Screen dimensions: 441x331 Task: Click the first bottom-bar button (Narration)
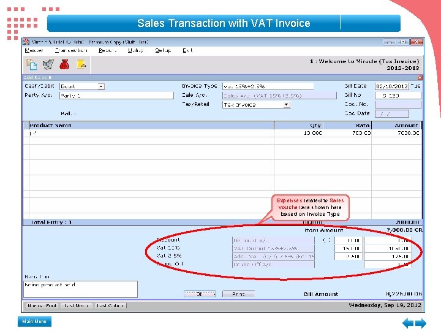click(x=42, y=305)
